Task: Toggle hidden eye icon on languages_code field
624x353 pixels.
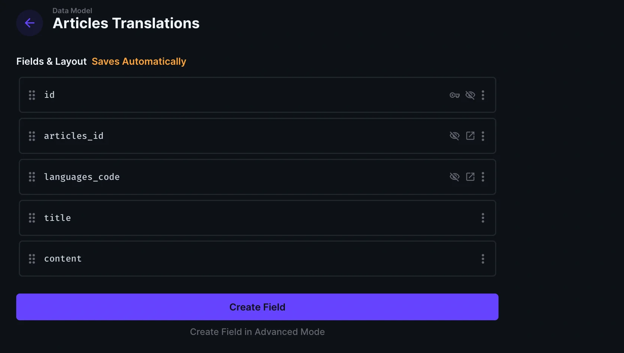Action: click(x=454, y=177)
